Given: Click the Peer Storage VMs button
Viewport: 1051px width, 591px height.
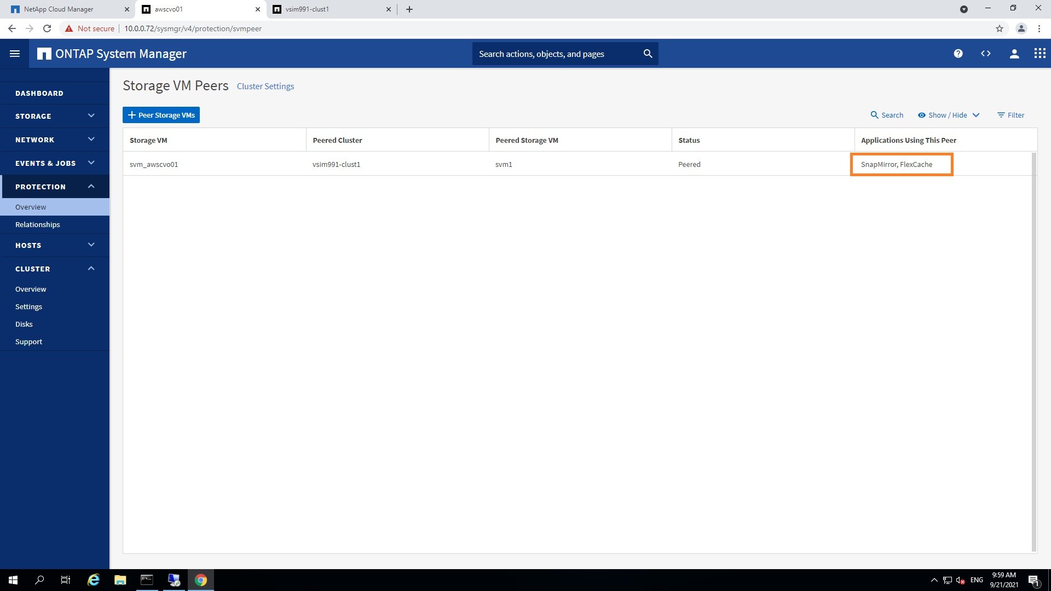Looking at the screenshot, I should point(161,115).
